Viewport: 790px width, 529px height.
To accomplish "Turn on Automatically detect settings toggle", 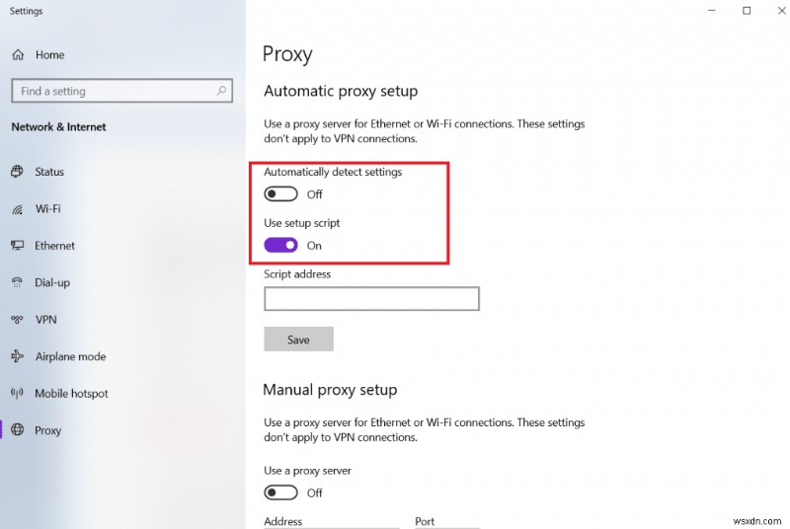I will tap(280, 194).
